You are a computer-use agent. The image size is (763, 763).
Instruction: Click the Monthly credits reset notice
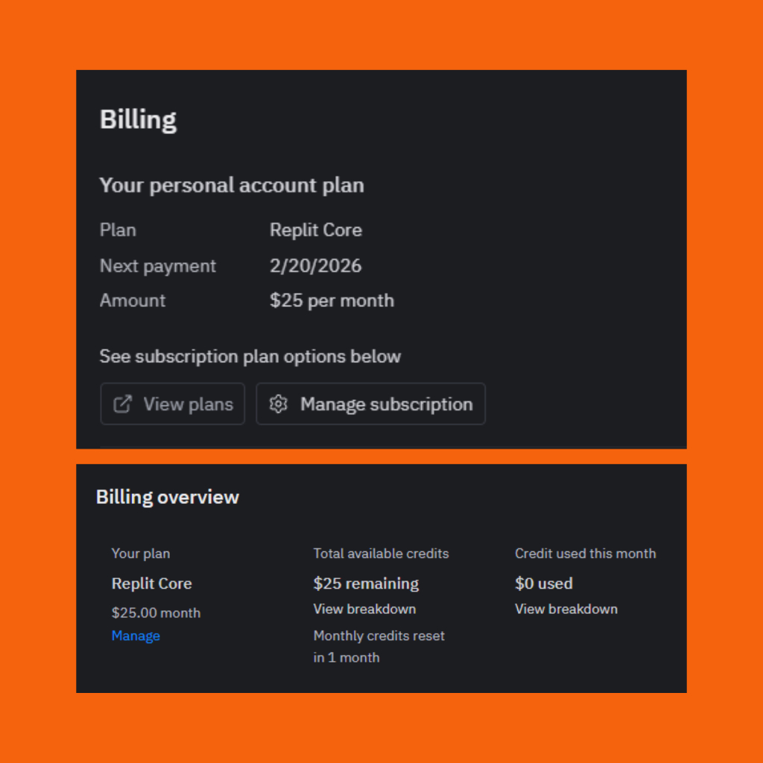point(379,646)
